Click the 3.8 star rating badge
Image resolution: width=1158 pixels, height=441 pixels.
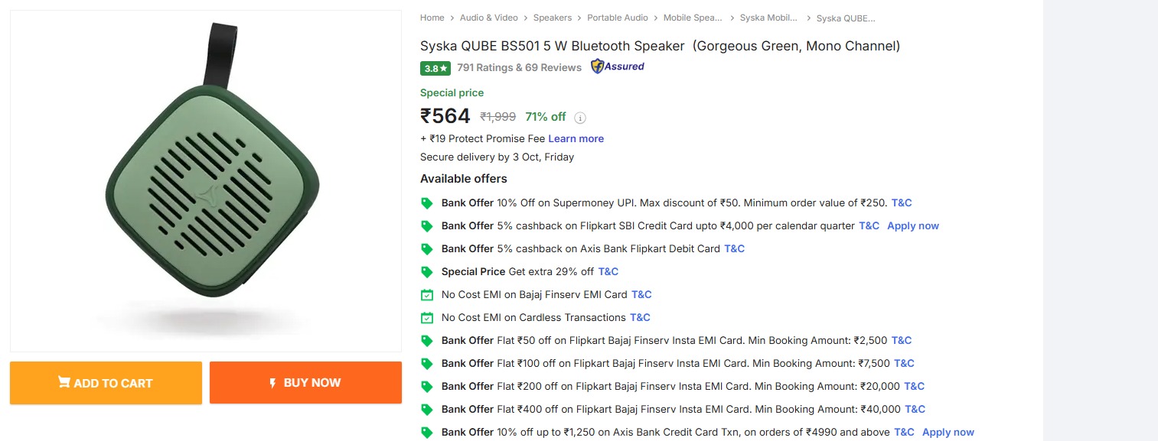click(x=435, y=68)
